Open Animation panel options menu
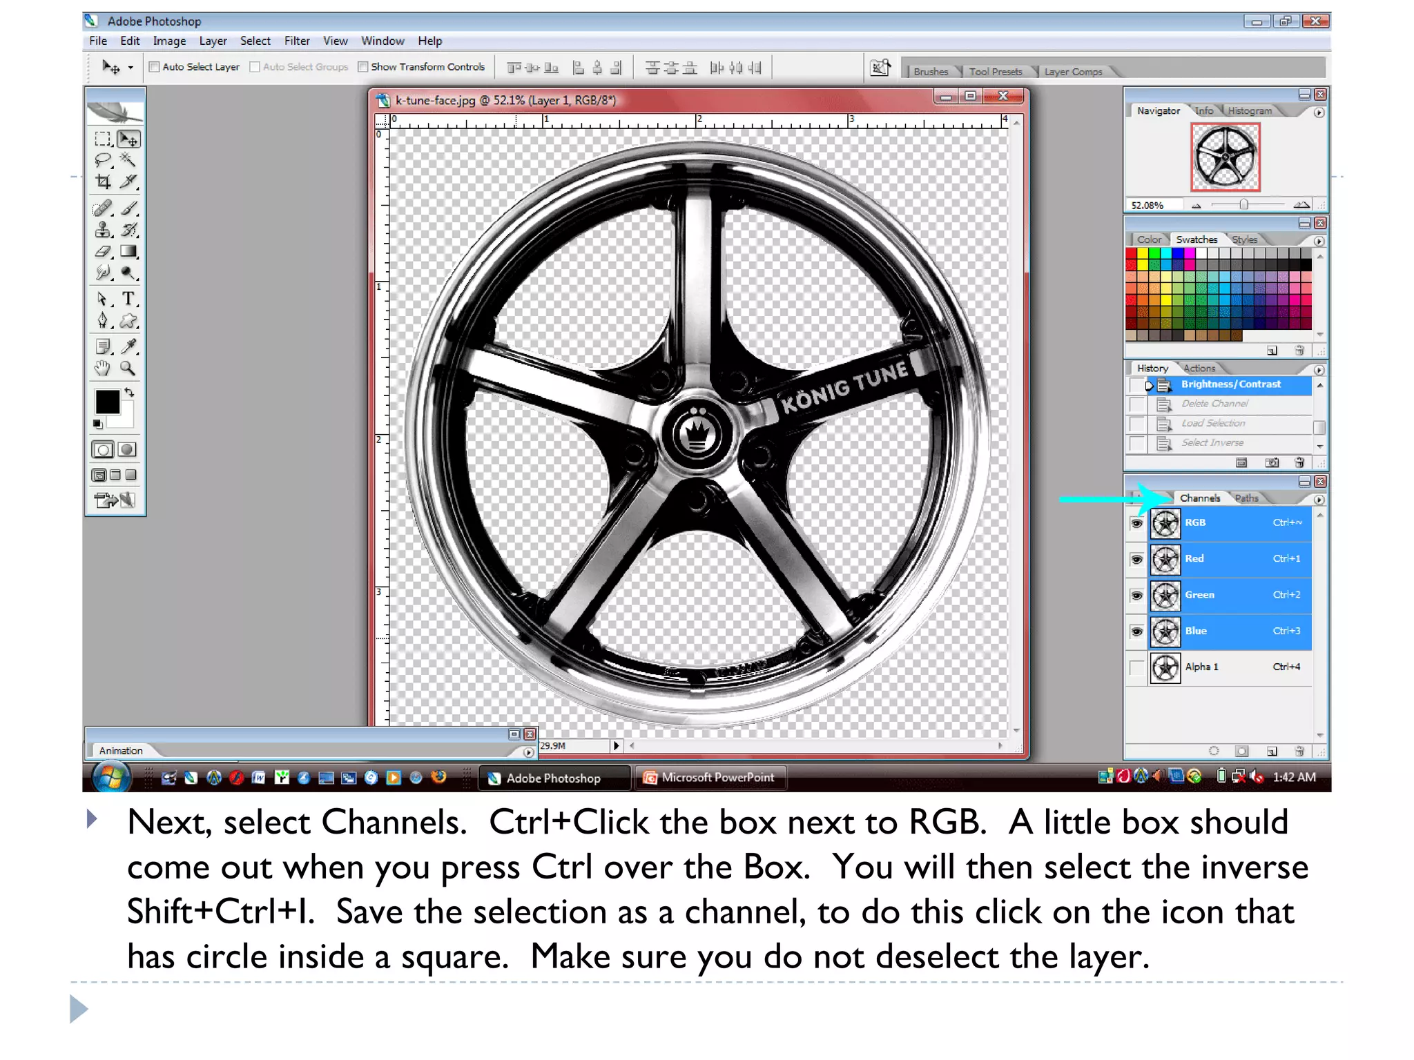Screen dimensions: 1414x1060 click(x=529, y=752)
